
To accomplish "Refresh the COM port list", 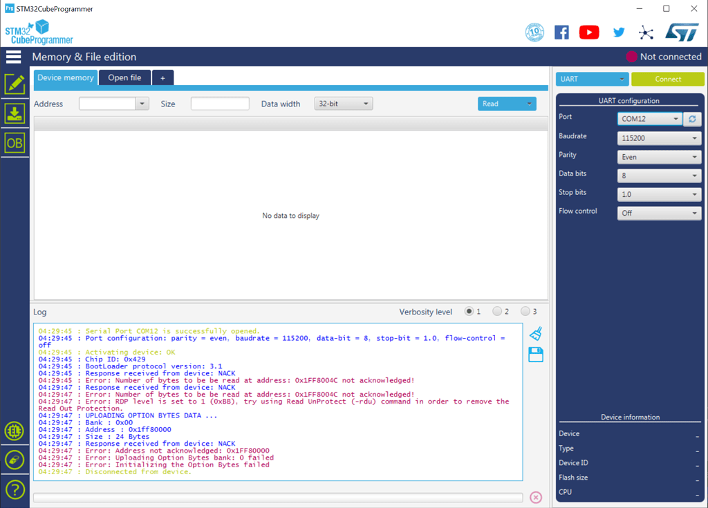I will [x=692, y=119].
